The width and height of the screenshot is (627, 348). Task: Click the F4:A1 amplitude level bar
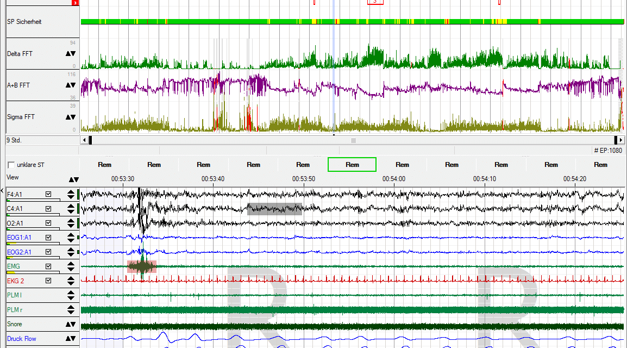pos(34,200)
